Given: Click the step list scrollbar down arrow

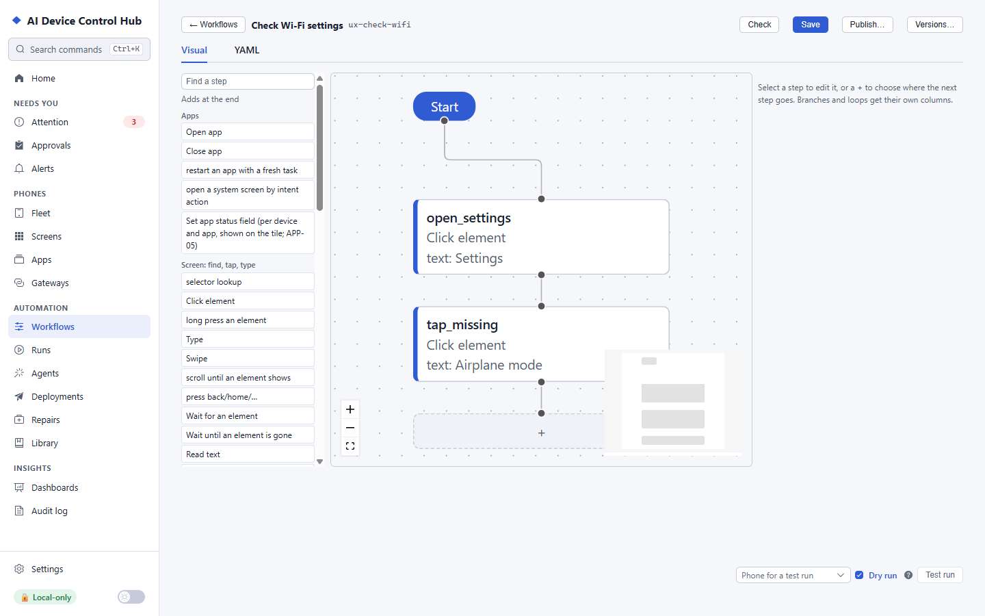Looking at the screenshot, I should [x=319, y=462].
